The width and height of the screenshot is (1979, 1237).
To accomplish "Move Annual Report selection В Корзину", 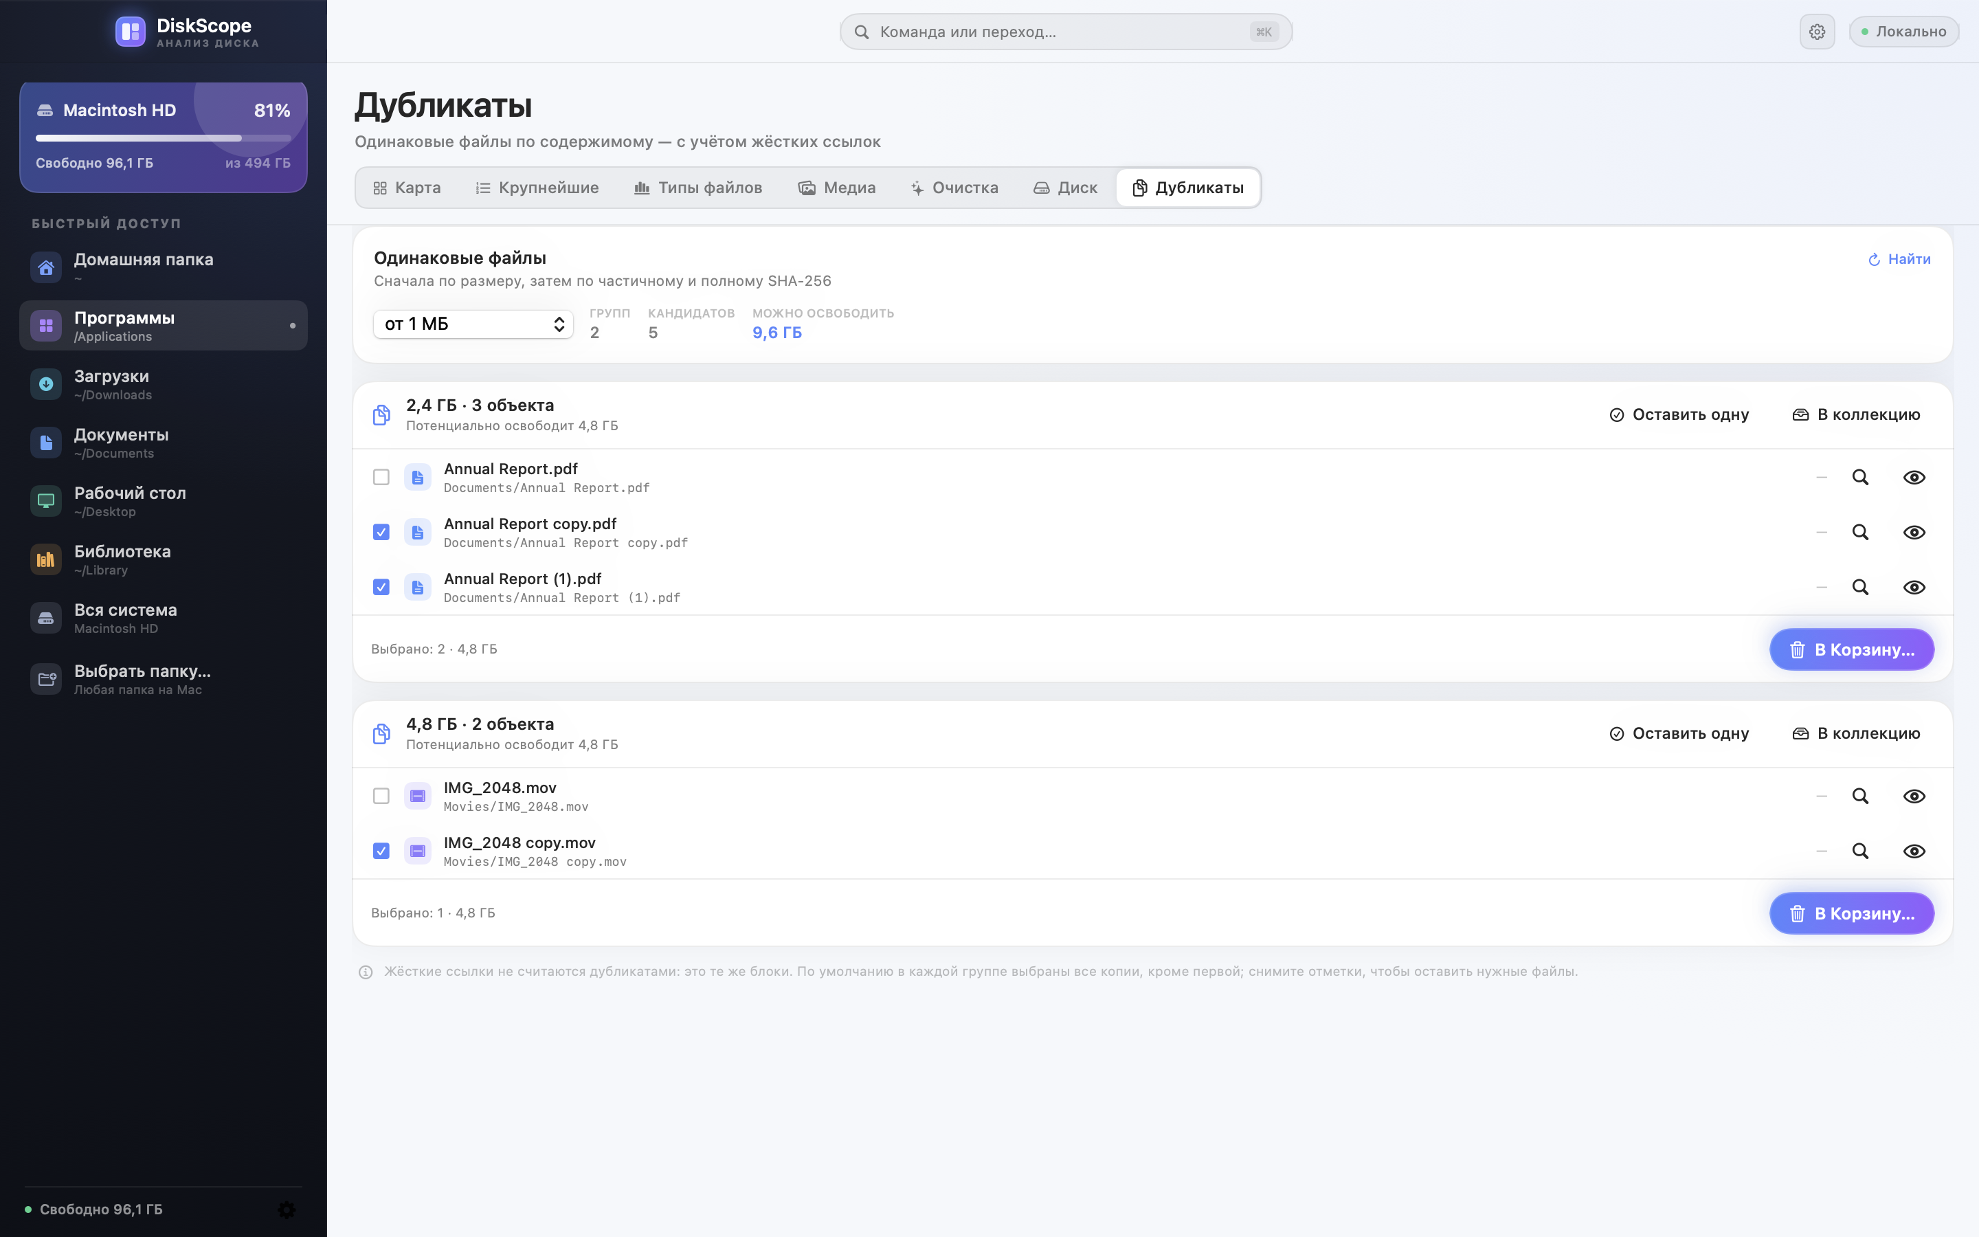I will click(x=1851, y=649).
